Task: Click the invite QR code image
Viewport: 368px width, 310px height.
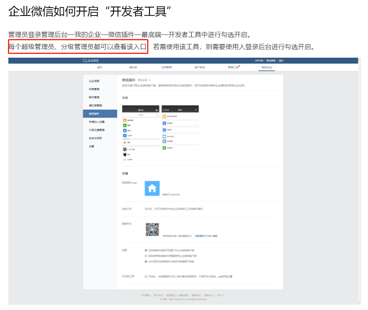Action: click(x=152, y=230)
